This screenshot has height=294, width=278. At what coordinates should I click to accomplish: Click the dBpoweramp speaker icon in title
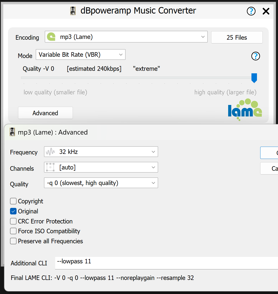(73, 11)
